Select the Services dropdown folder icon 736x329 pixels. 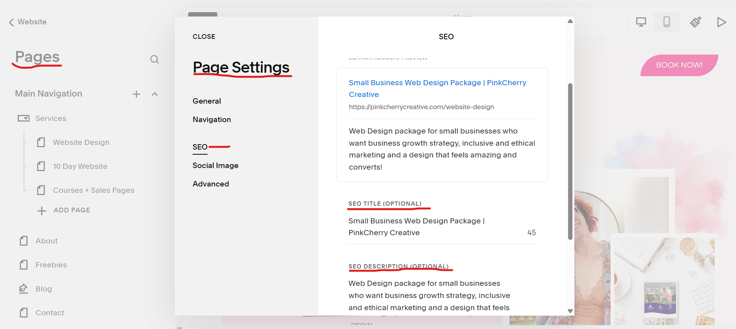(24, 118)
